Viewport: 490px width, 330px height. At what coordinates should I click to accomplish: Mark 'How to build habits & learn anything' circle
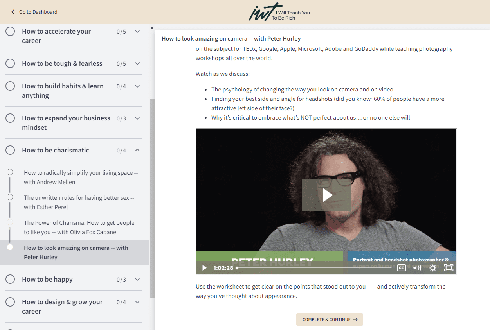(x=10, y=86)
